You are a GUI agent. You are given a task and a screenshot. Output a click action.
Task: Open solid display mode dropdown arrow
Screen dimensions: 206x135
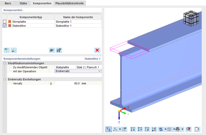coord(165,129)
